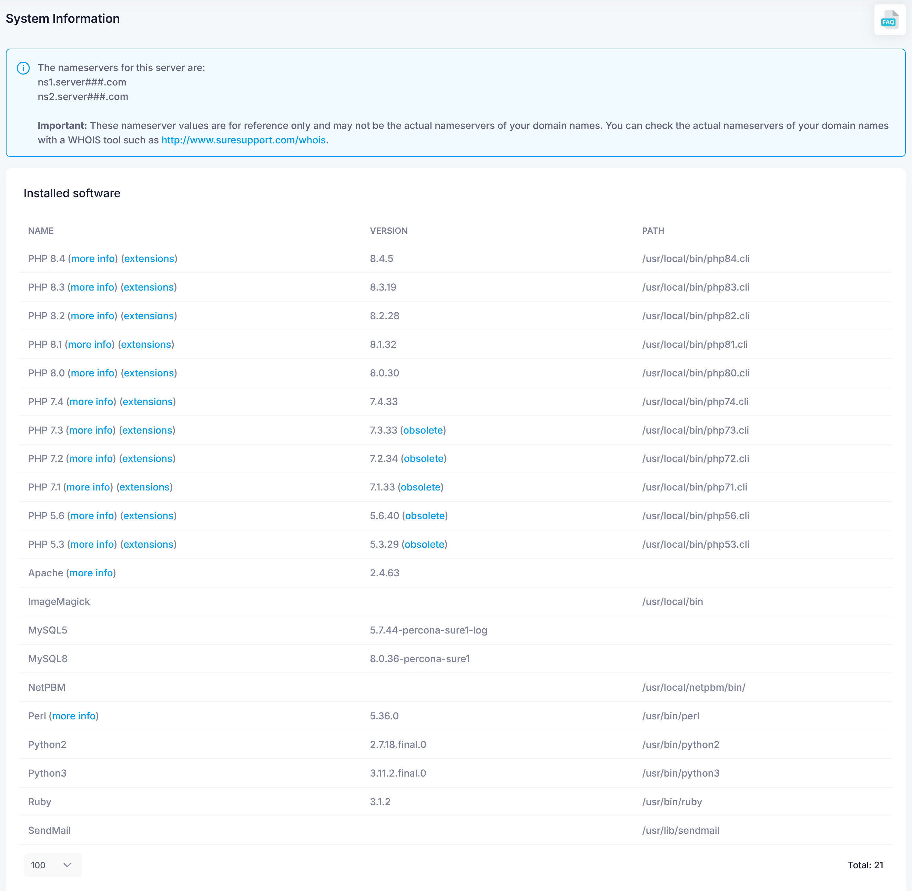Click the info circle icon in nameserver notice
Image resolution: width=912 pixels, height=891 pixels.
tap(23, 68)
